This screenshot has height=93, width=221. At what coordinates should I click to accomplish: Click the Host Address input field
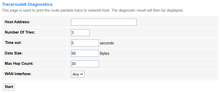(x=104, y=22)
